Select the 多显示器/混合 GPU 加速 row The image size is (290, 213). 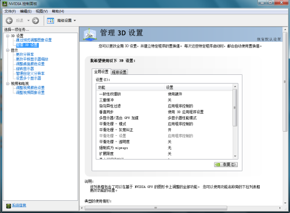165,118
